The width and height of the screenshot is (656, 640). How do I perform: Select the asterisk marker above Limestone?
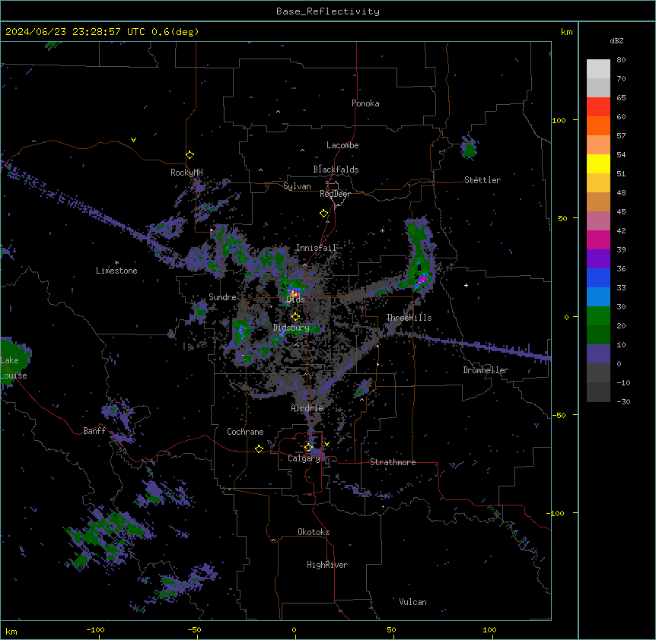pos(116,262)
